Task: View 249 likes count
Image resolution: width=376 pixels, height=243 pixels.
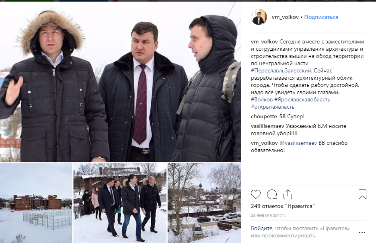Action: pyautogui.click(x=283, y=206)
